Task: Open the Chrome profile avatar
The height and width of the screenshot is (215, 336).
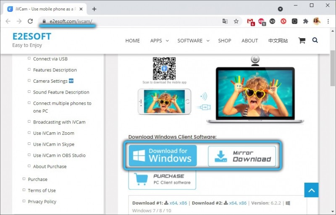Action: tap(317, 21)
